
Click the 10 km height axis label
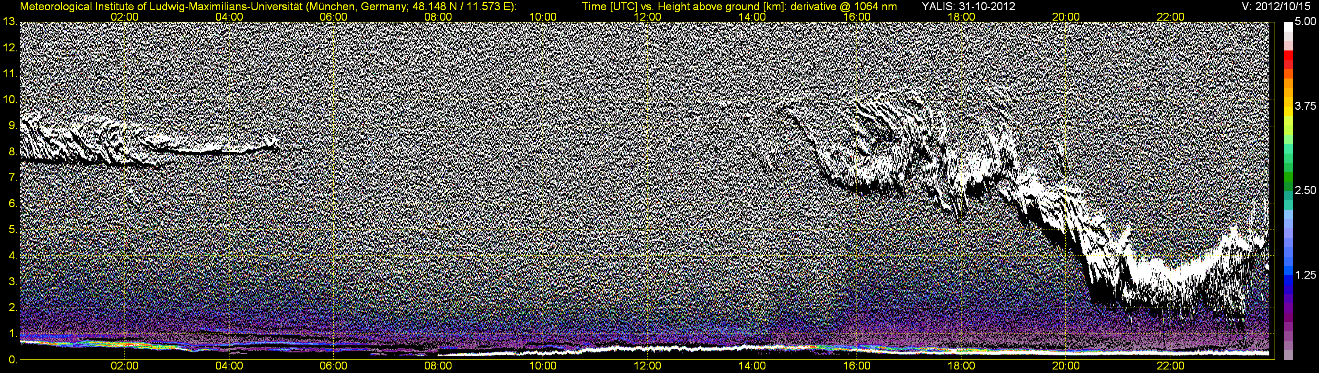click(x=10, y=100)
